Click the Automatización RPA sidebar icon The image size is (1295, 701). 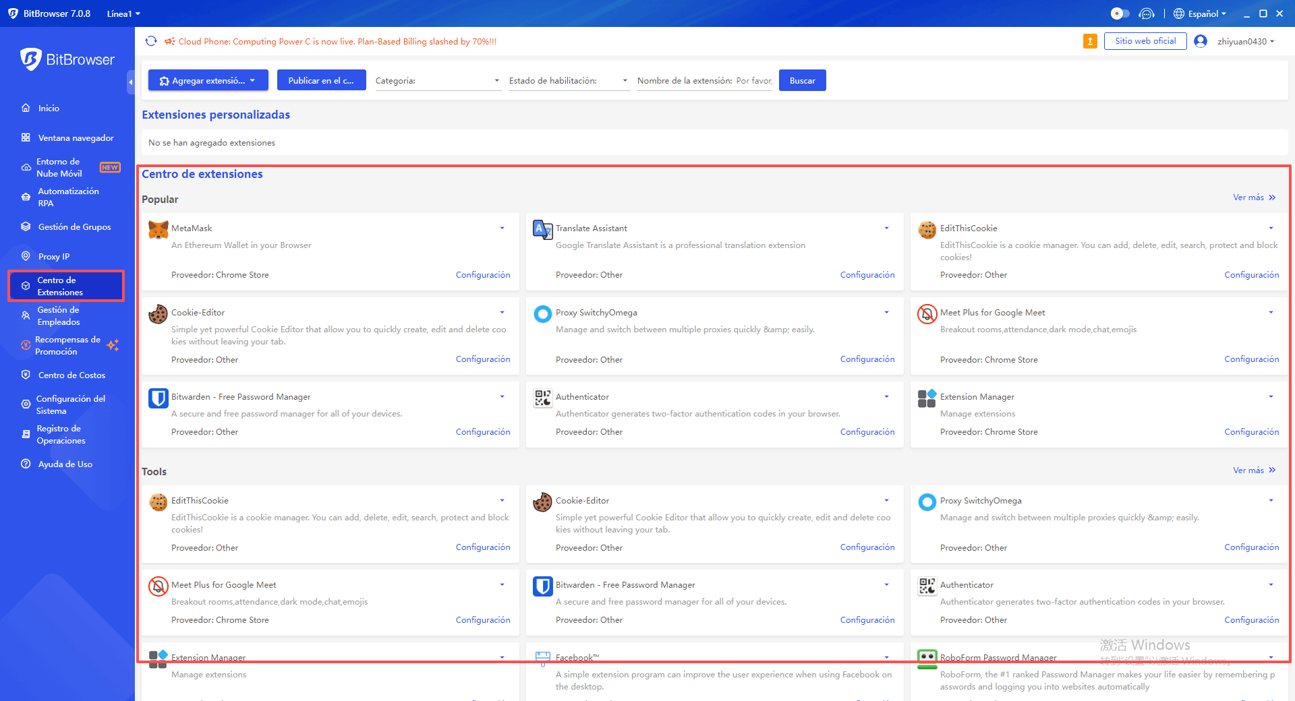click(25, 196)
